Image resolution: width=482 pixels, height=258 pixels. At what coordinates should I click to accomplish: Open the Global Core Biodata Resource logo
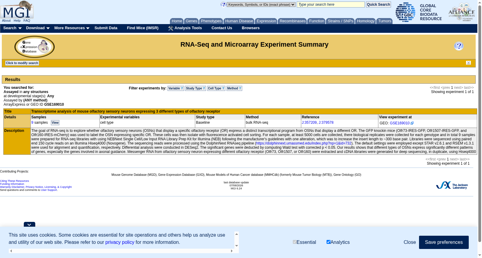[419, 12]
